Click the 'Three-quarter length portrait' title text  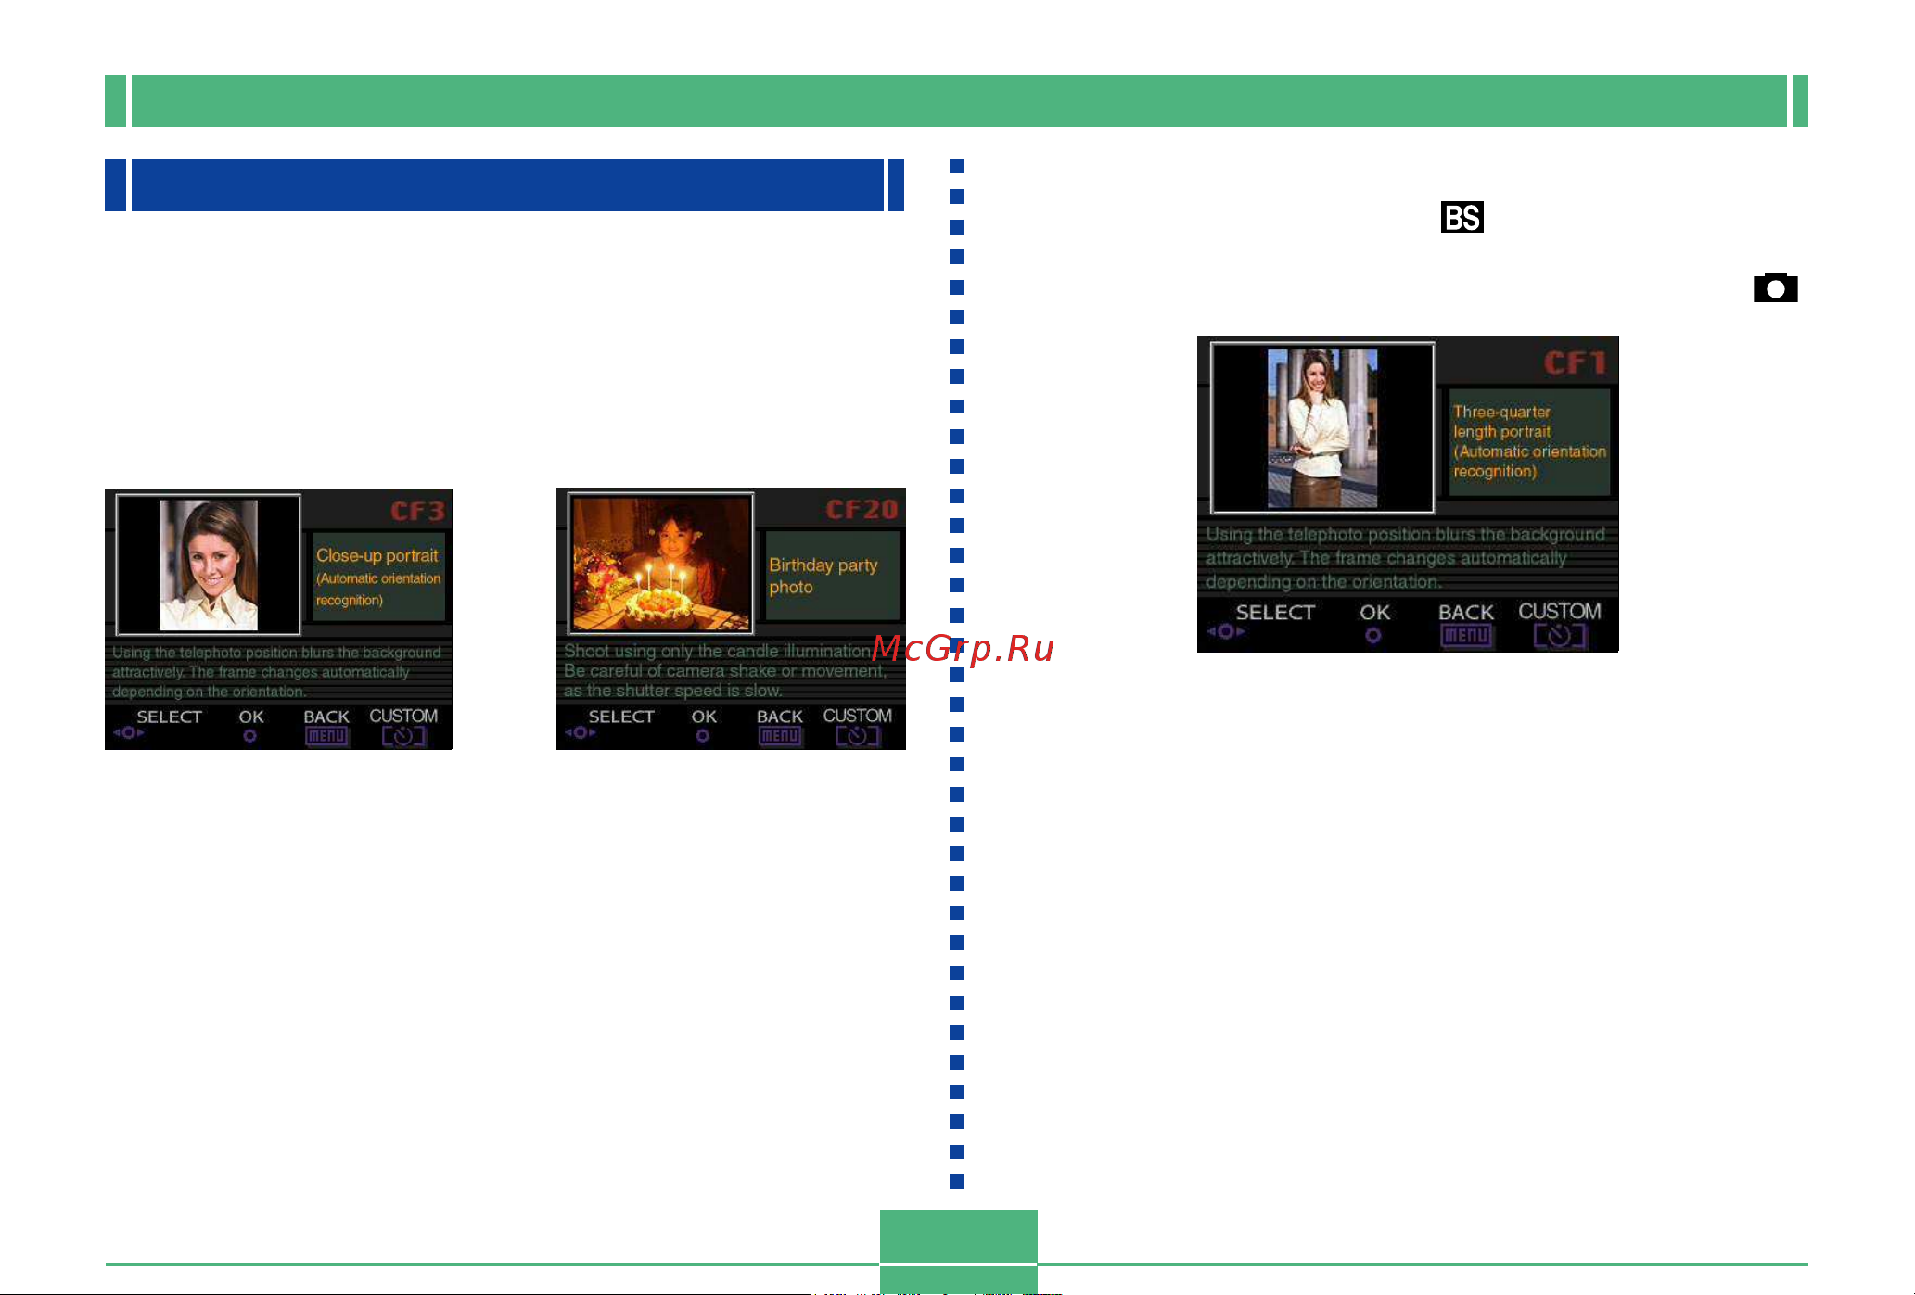1502,422
